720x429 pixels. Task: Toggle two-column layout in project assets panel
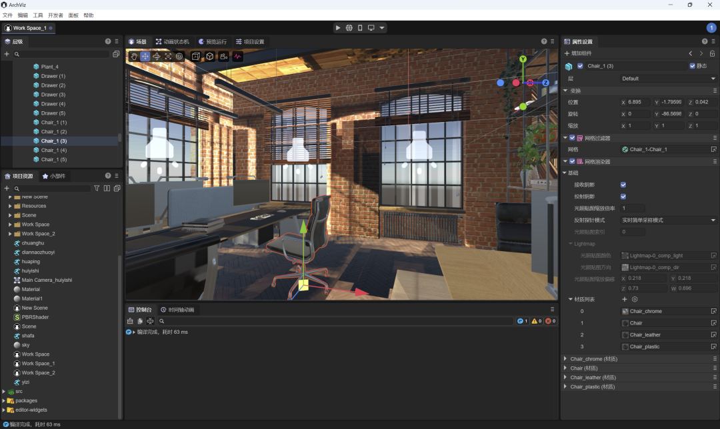[107, 188]
